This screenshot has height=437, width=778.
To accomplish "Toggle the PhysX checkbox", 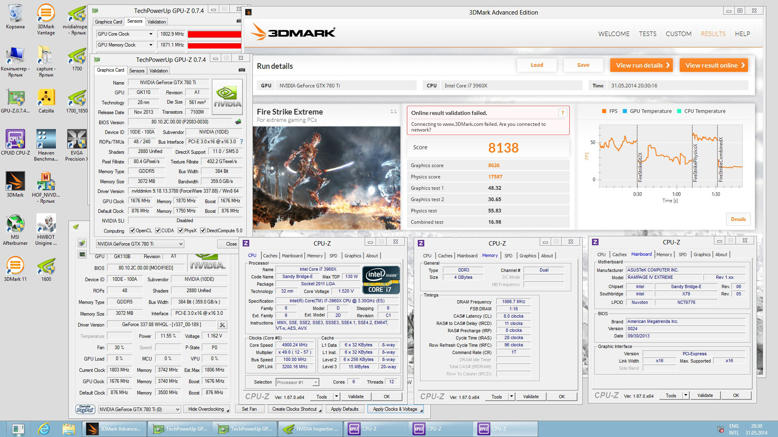I will click(x=181, y=231).
